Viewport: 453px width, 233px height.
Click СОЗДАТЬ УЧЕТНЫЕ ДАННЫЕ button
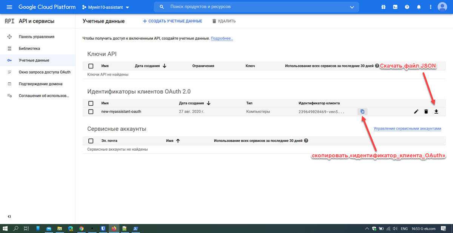(173, 21)
